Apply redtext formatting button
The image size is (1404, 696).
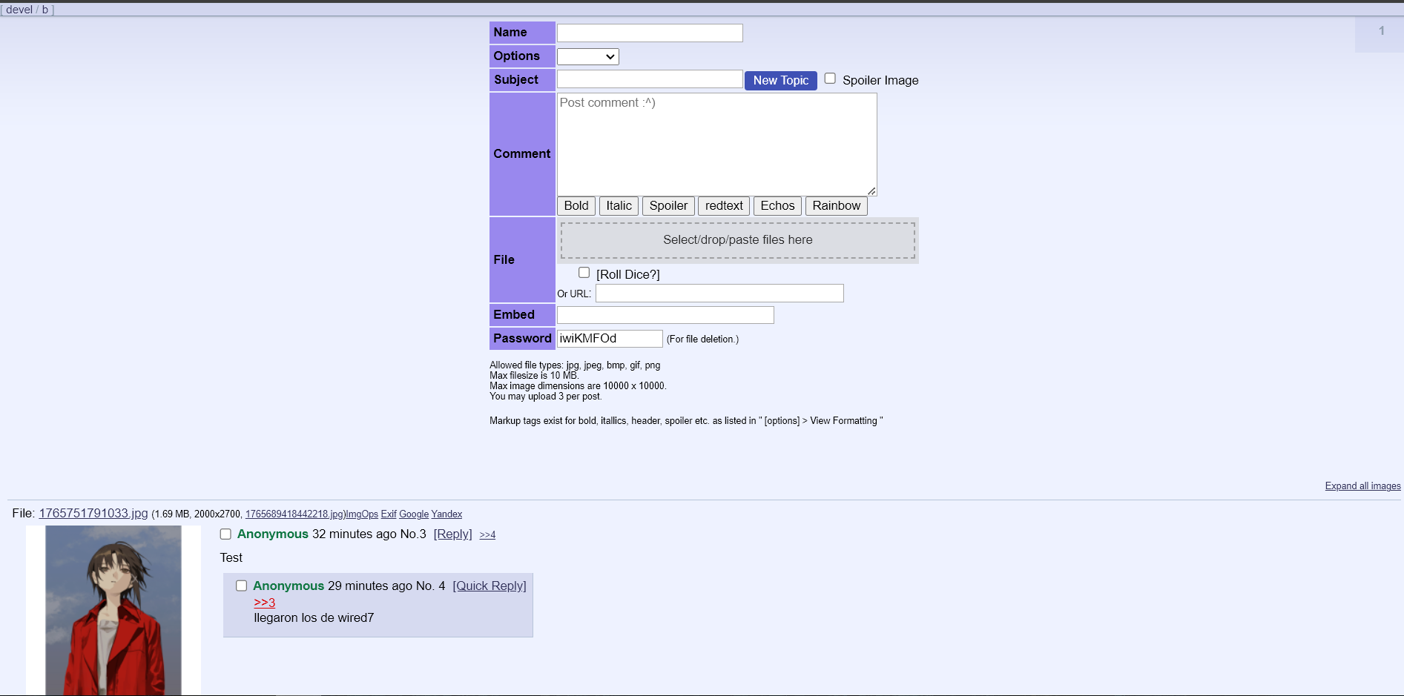pos(723,206)
